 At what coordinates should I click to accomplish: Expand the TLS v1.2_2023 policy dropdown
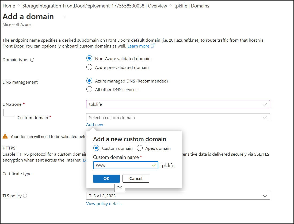coord(178,196)
